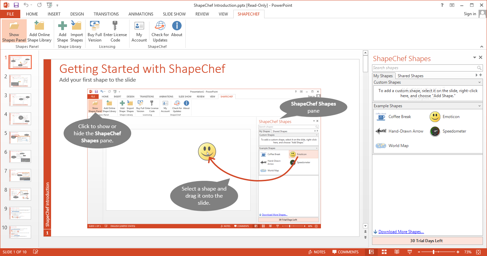The width and height of the screenshot is (487, 256).
Task: Click Download More Shapes link
Action: pyautogui.click(x=401, y=232)
